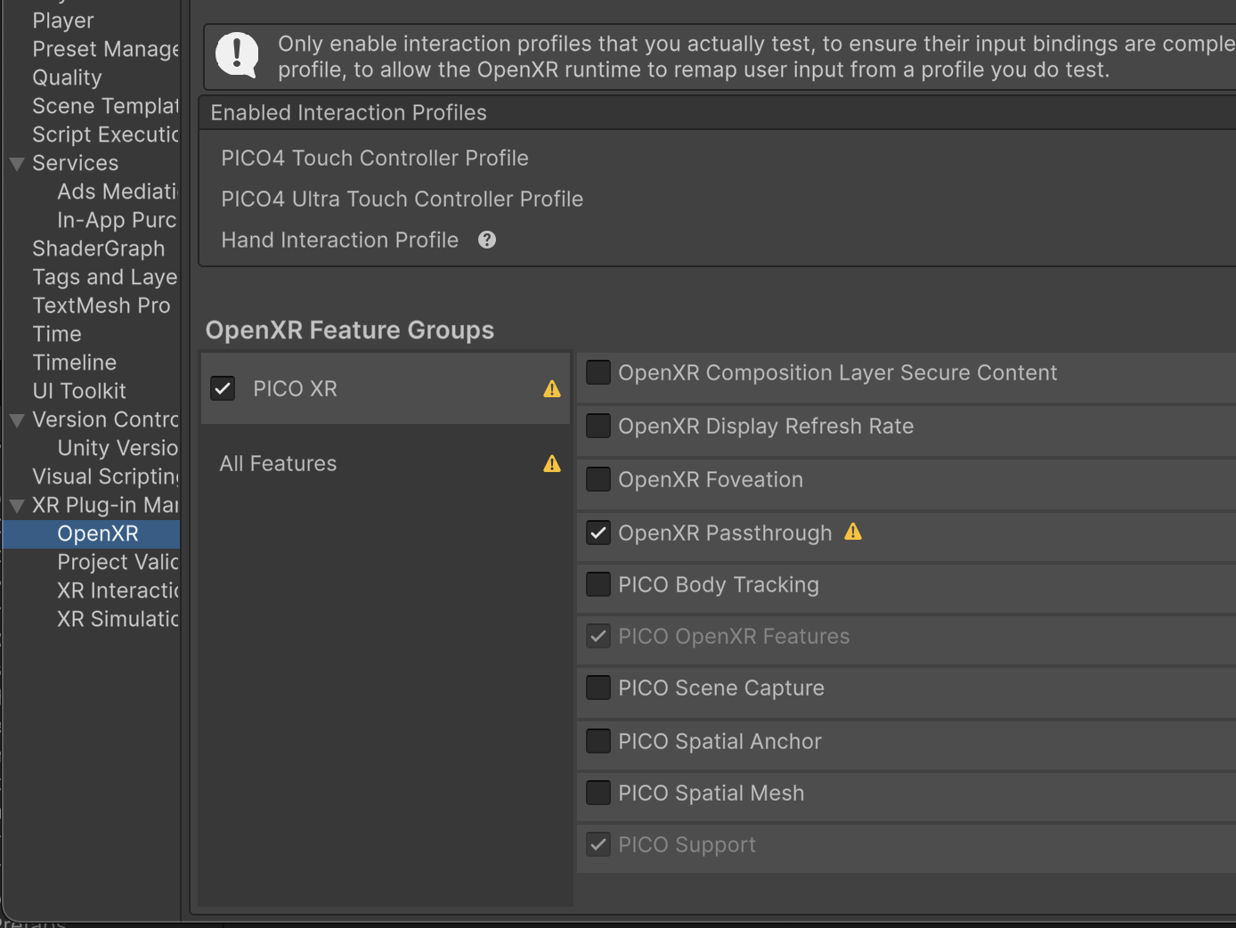
Task: Open the Project Validation settings page
Action: click(x=118, y=562)
